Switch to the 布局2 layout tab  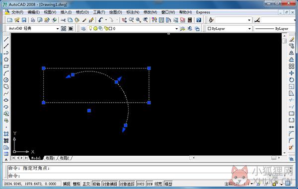pos(65,158)
